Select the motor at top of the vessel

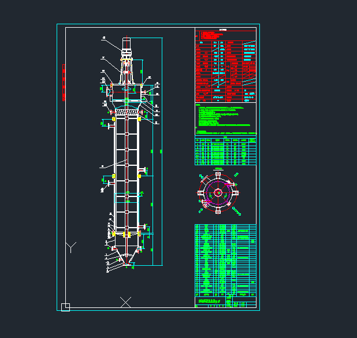pyautogui.click(x=127, y=43)
